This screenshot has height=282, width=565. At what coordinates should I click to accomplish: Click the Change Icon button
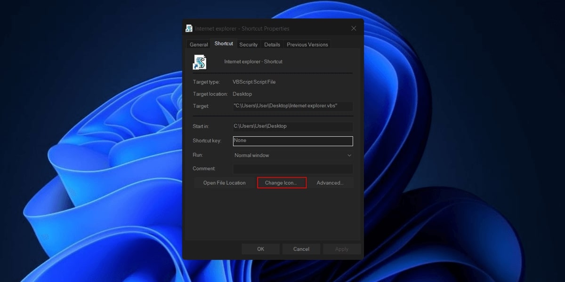click(x=282, y=182)
